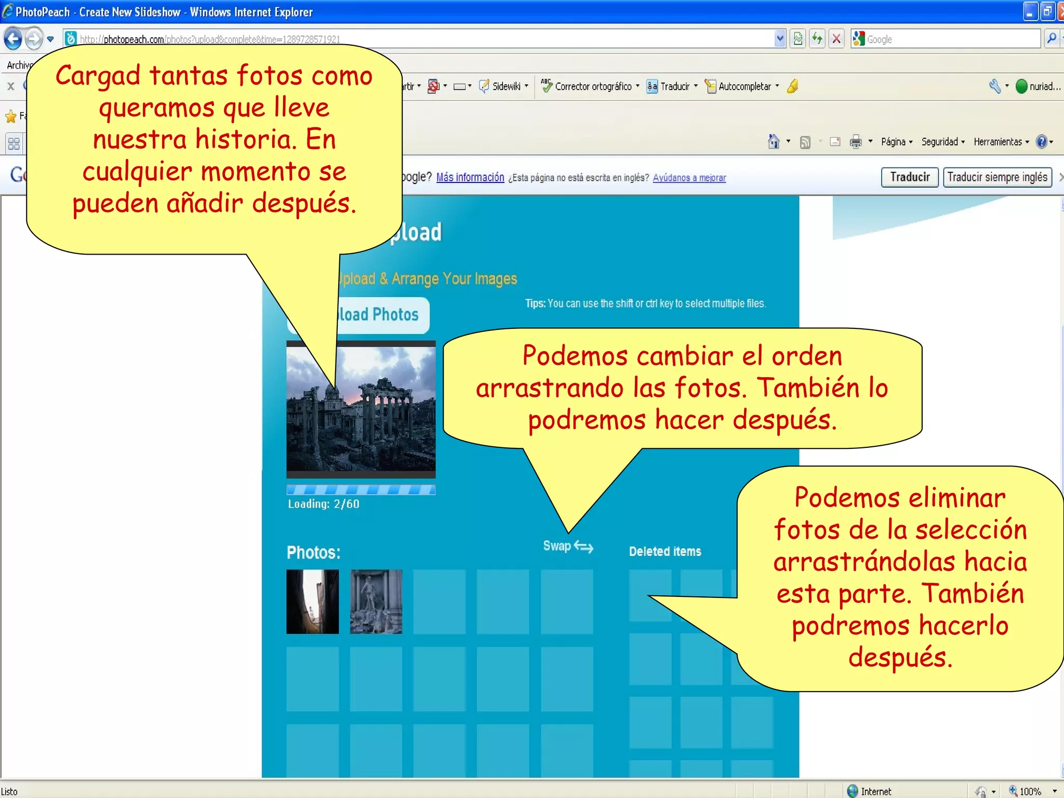
Task: Expand the Autocompletar dropdown arrow
Action: pos(777,86)
